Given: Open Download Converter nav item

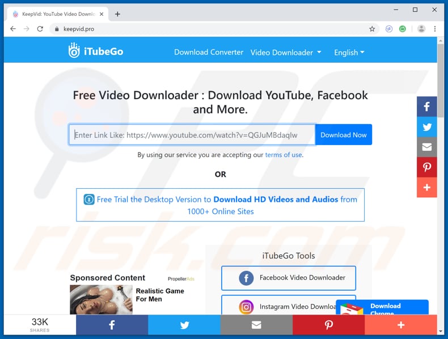Looking at the screenshot, I should 209,52.
